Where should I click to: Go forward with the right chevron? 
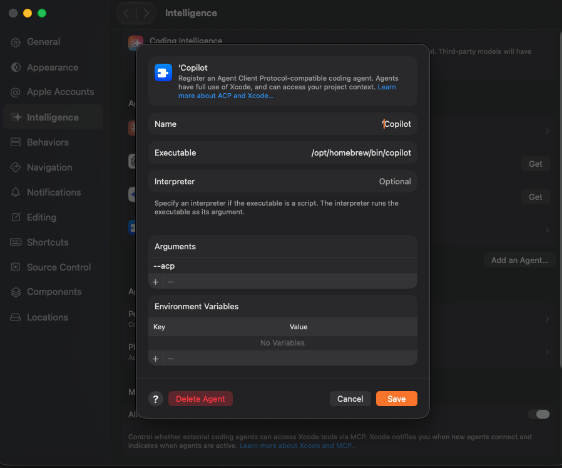[146, 13]
